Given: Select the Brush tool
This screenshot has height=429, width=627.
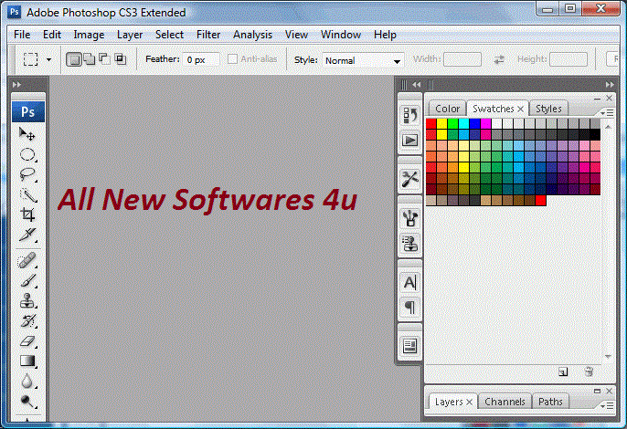Looking at the screenshot, I should (x=27, y=281).
